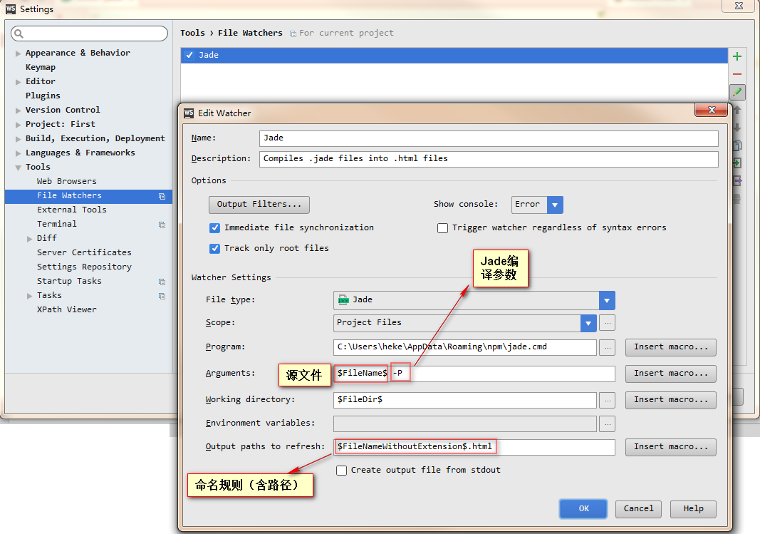
Task: Click the Output paths to refresh field
Action: 474,447
